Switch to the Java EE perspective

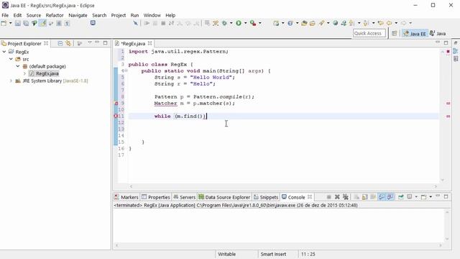[415, 34]
